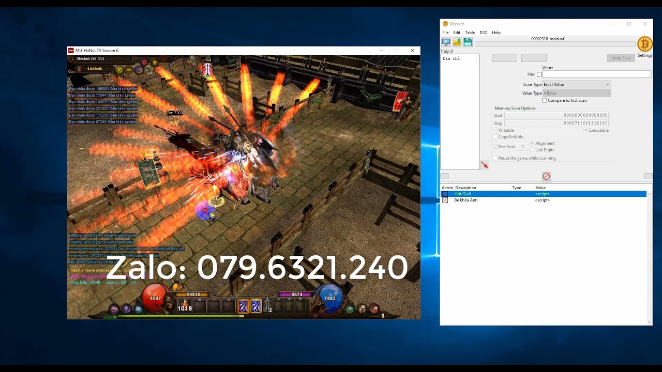Select the Q potion slot showing 1019
Screen dimensions: 662x372
185,306
